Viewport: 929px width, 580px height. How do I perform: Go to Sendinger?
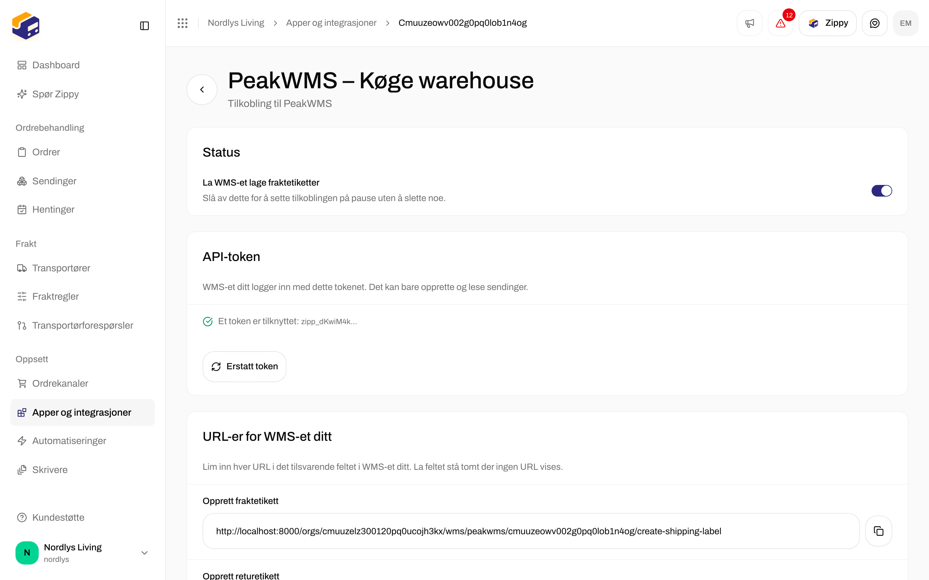83,181
